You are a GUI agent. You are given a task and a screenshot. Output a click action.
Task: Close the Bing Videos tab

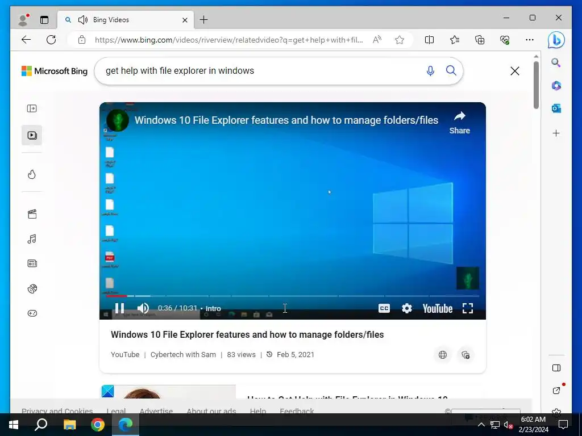pyautogui.click(x=185, y=20)
